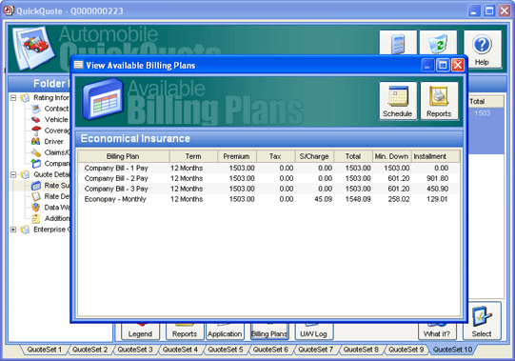Sort by the Billing Plan column header
This screenshot has width=515, height=361.
click(x=123, y=156)
